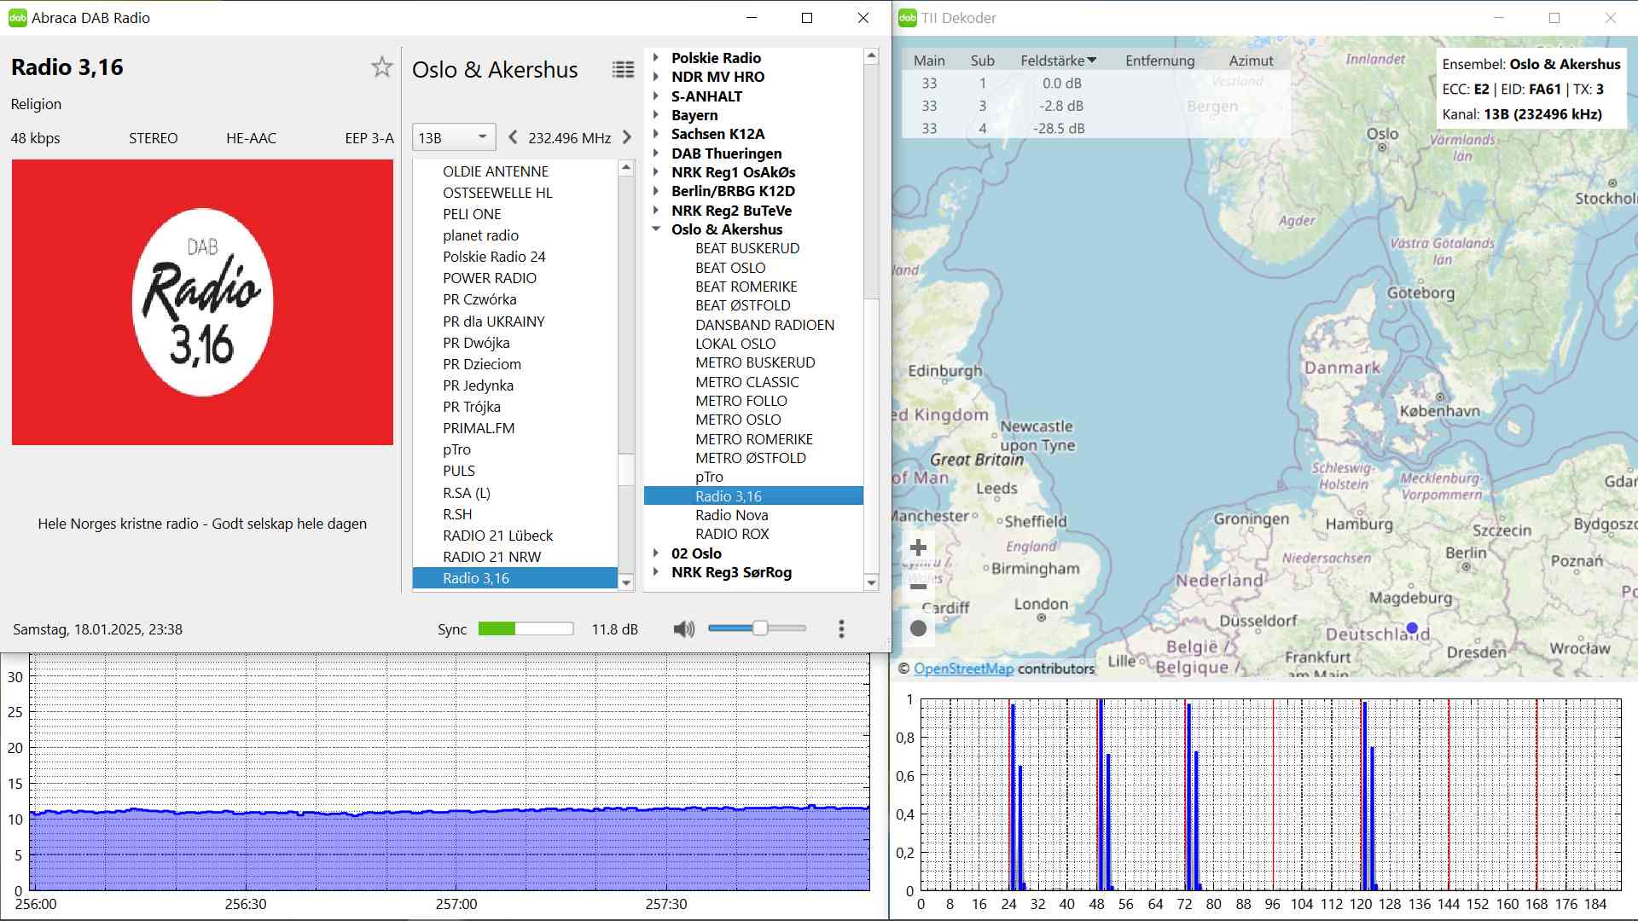Select Radio Nova in ensemble tree
The height and width of the screenshot is (921, 1638).
[731, 515]
